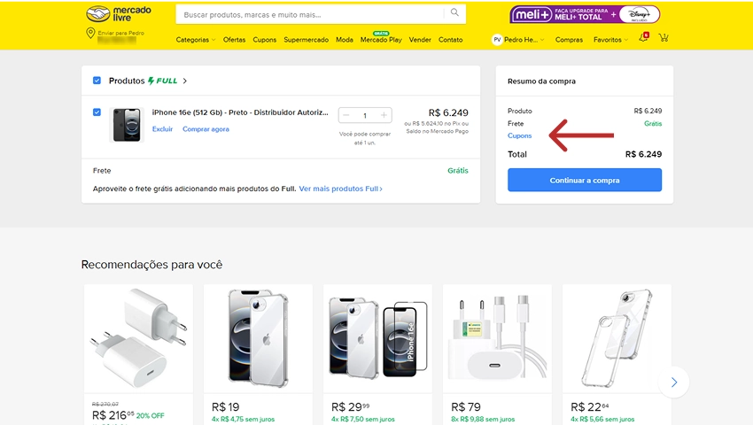Viewport: 753px width, 425px height.
Task: Expand the Categorias dropdown
Action: pyautogui.click(x=196, y=40)
